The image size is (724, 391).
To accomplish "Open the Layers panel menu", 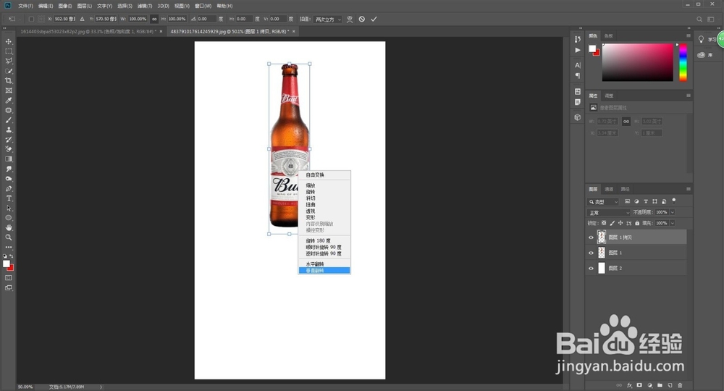I will point(688,189).
